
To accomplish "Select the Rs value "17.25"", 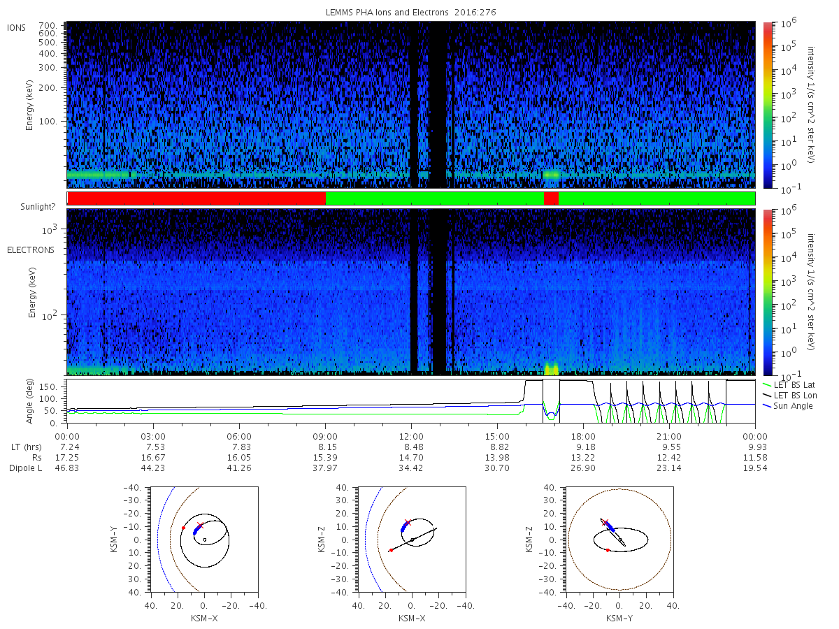I will 67,457.
